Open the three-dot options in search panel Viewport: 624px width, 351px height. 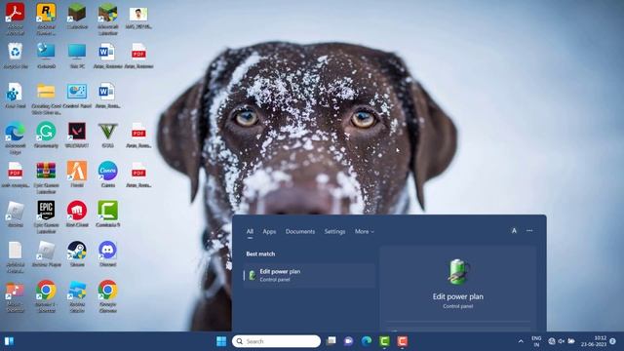[529, 230]
